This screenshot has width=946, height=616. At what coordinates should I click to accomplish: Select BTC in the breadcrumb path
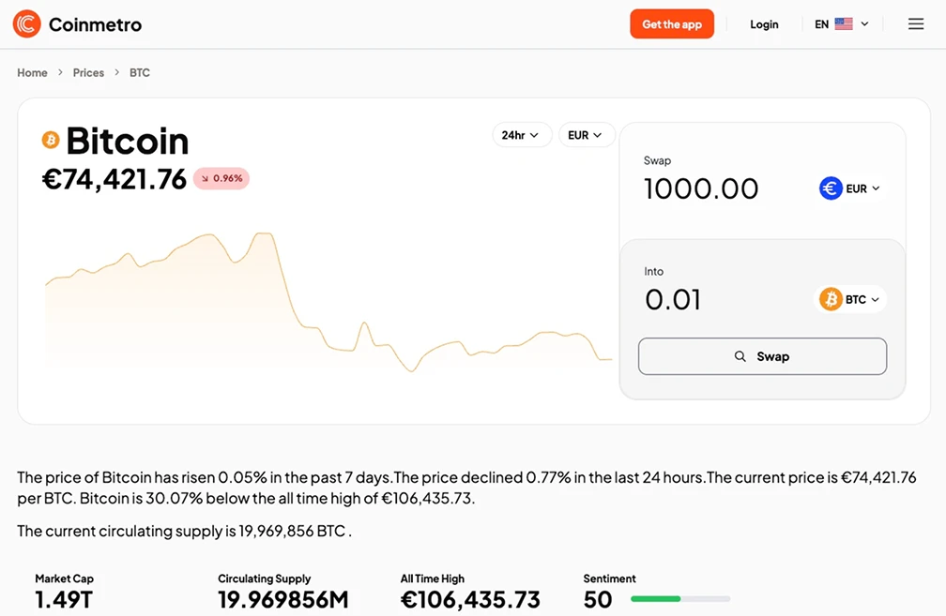point(140,72)
